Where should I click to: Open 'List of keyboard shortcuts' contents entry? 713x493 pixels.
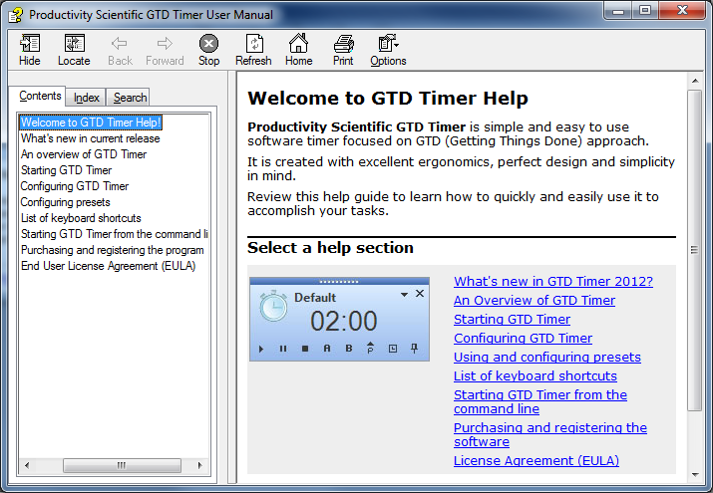(81, 218)
